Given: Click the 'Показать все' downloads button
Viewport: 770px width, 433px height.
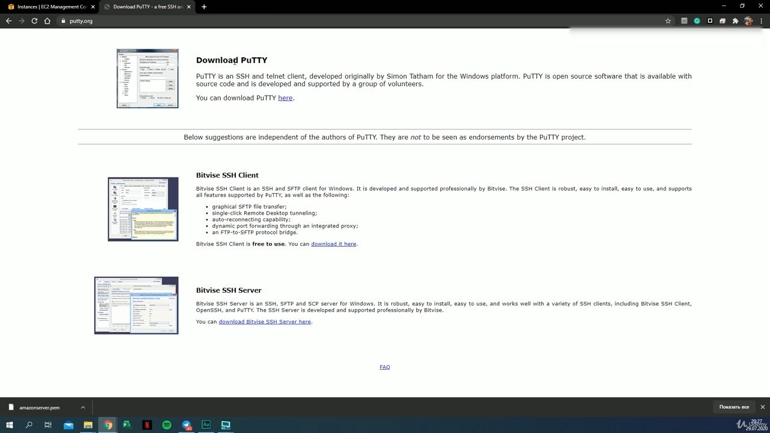Looking at the screenshot, I should [734, 407].
